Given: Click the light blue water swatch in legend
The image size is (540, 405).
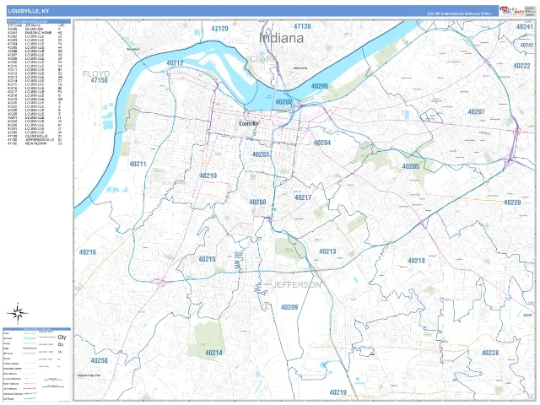Looking at the screenshot, I should [x=30, y=338].
